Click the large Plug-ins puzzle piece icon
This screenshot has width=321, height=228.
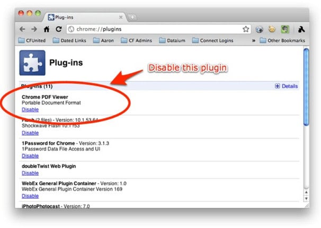[x=32, y=63]
